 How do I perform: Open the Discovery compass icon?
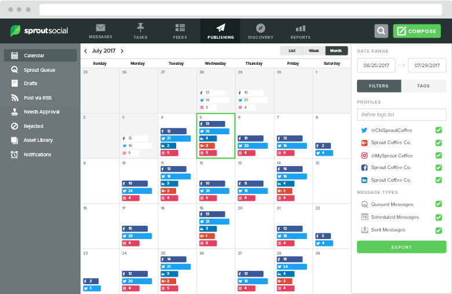click(x=261, y=28)
